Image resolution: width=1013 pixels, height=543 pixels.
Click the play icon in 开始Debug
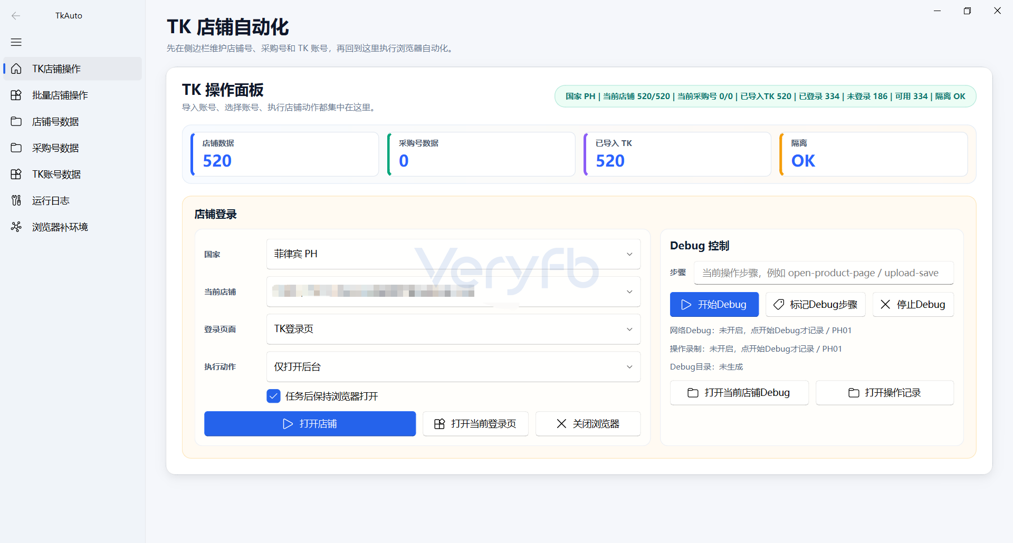tap(686, 305)
